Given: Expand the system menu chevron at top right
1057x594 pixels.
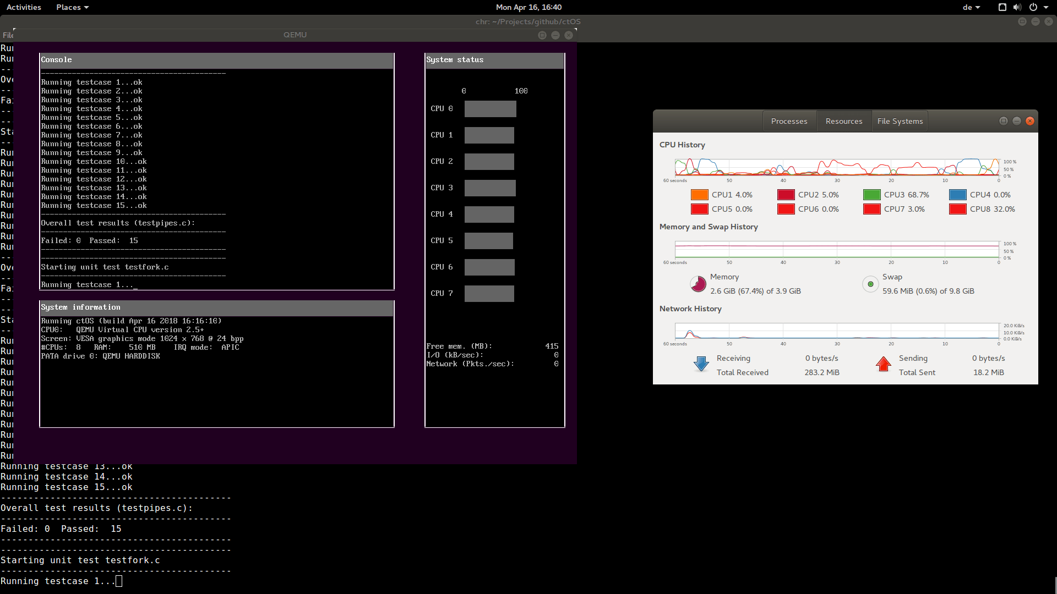Looking at the screenshot, I should tap(1046, 7).
